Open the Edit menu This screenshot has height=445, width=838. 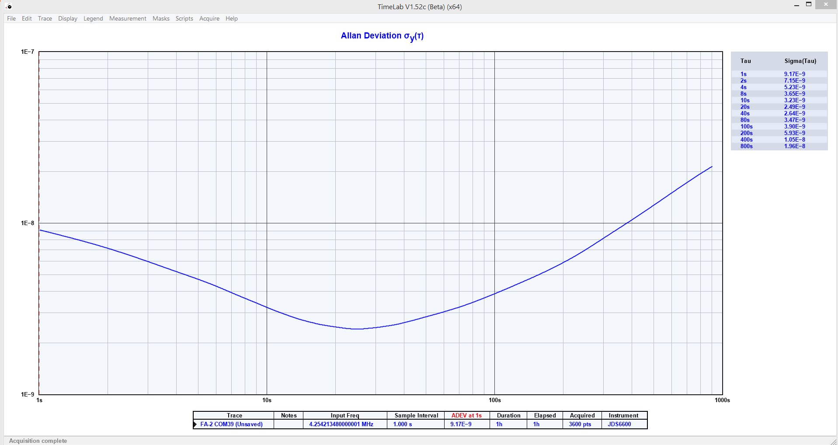point(27,18)
